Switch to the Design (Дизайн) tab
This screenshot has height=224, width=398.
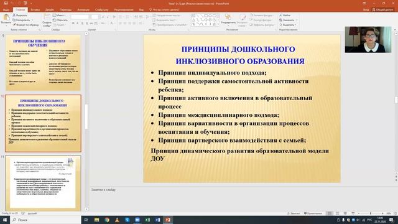click(x=50, y=10)
